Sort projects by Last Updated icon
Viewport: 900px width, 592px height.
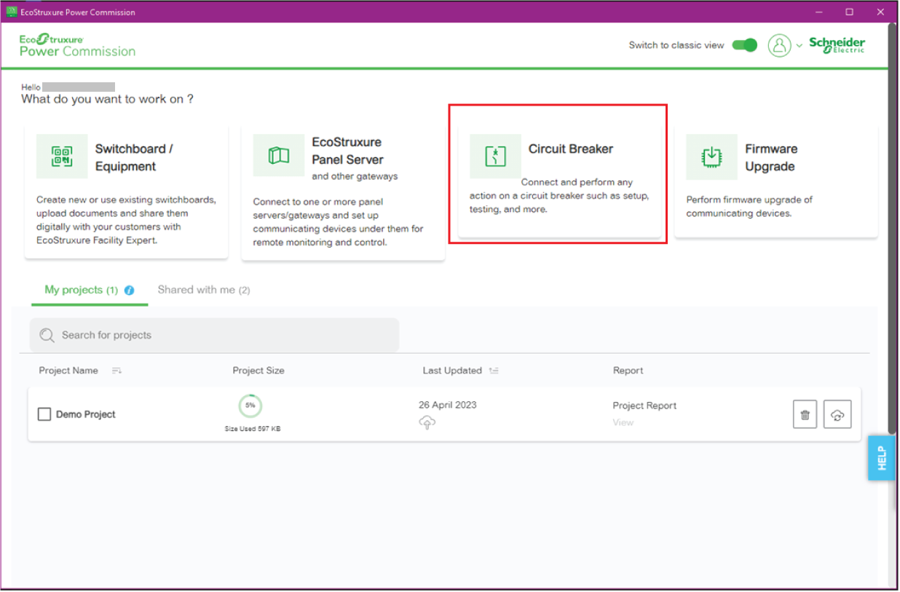coord(494,371)
